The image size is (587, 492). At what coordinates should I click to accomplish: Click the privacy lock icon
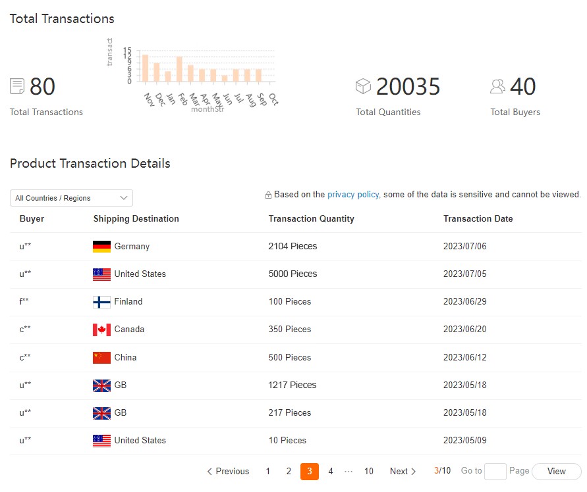point(268,195)
